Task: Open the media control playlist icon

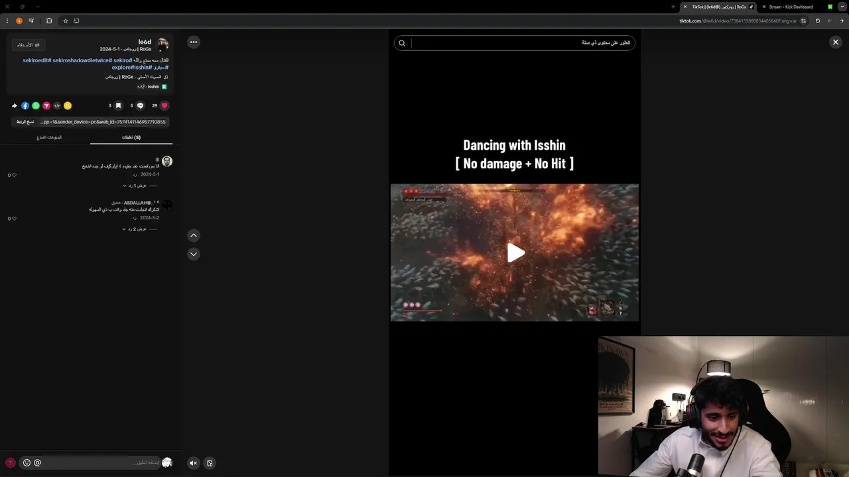Action: pyautogui.click(x=31, y=21)
